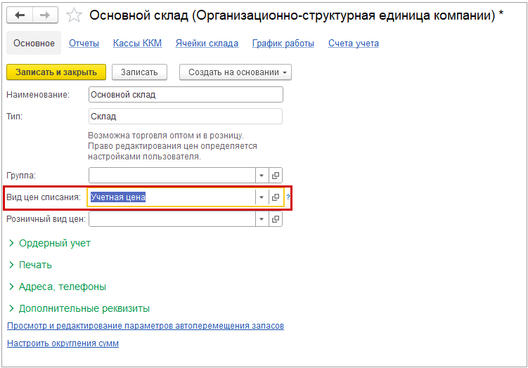Viewport: 528px width, 368px height.
Task: Open the Группа dropdown list
Action: (262, 176)
